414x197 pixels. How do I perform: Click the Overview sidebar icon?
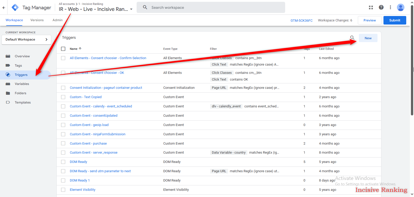point(8,56)
